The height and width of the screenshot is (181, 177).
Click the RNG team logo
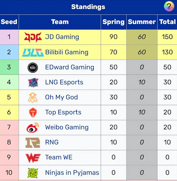pos(33,142)
